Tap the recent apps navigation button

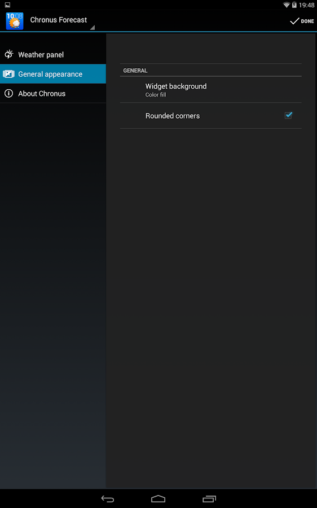[209, 498]
